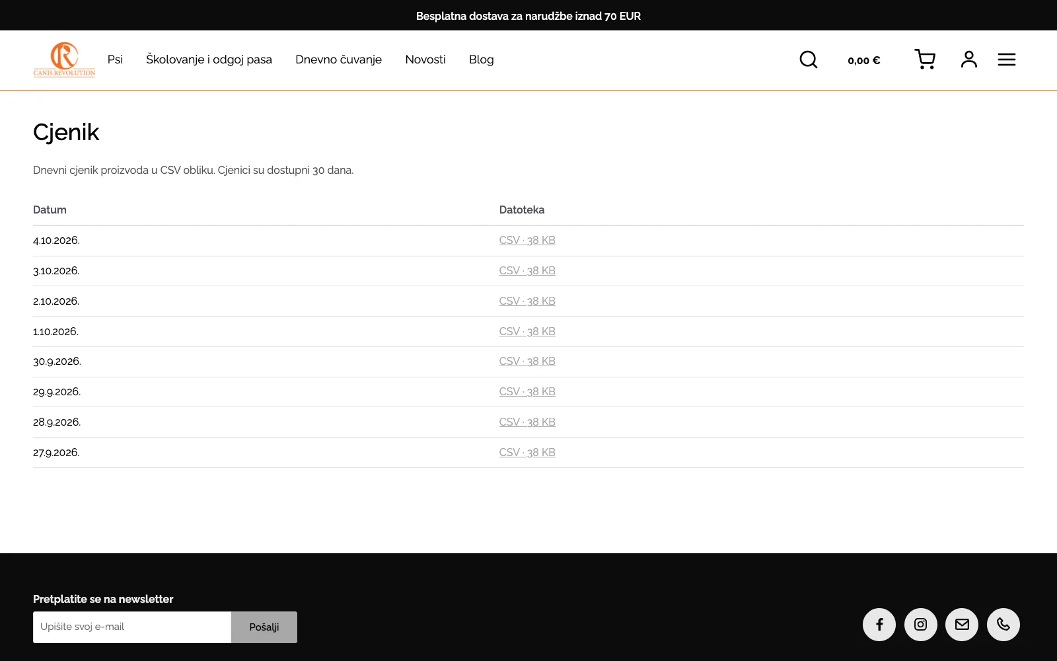Click the 0,00 € cart total
This screenshot has width=1057, height=661.
pyautogui.click(x=864, y=60)
